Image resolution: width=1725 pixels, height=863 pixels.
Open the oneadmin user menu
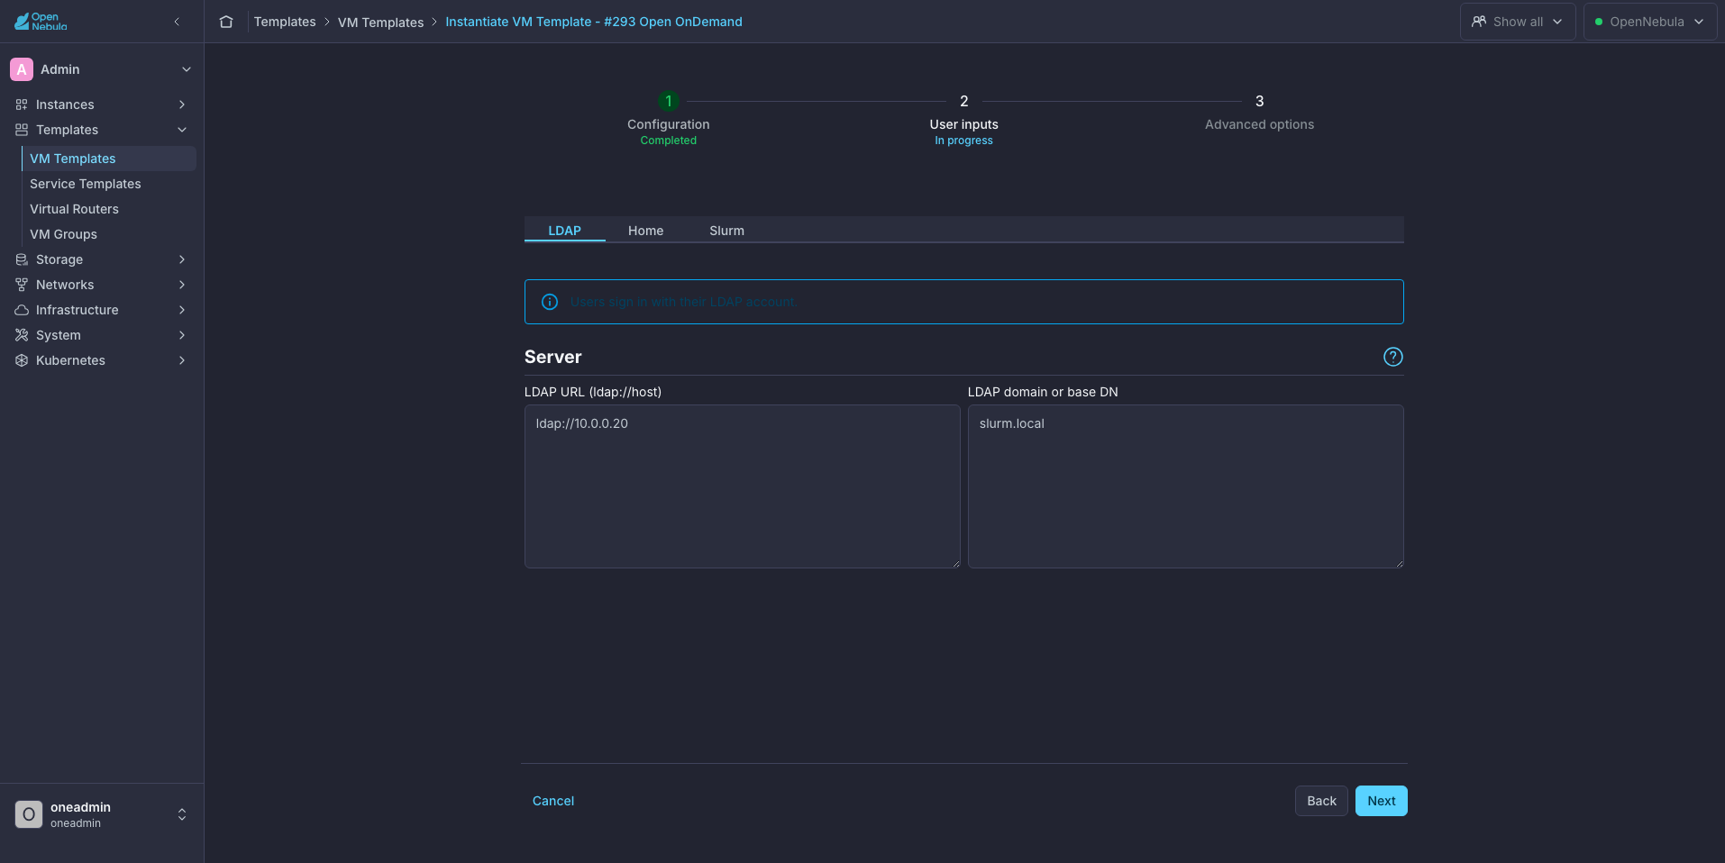tap(182, 814)
